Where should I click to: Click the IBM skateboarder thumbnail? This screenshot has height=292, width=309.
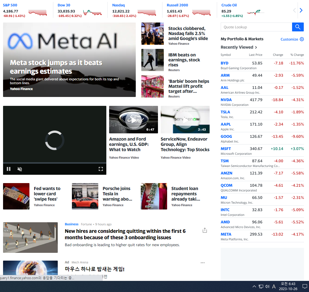[152, 60]
